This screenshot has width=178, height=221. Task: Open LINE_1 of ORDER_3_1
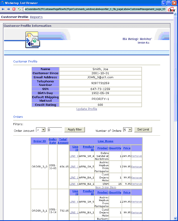click(x=74, y=213)
